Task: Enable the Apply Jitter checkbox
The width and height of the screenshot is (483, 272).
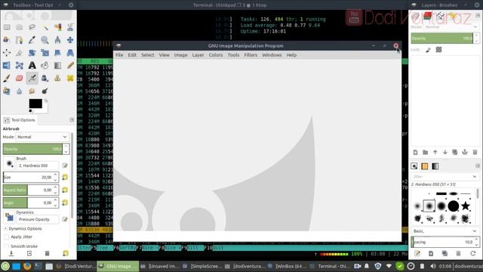Action: click(7, 236)
